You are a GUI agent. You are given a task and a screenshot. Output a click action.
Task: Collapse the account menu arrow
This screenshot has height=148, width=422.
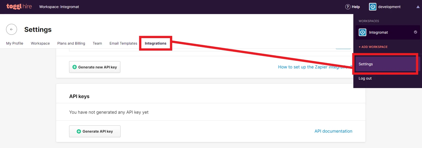418,7
